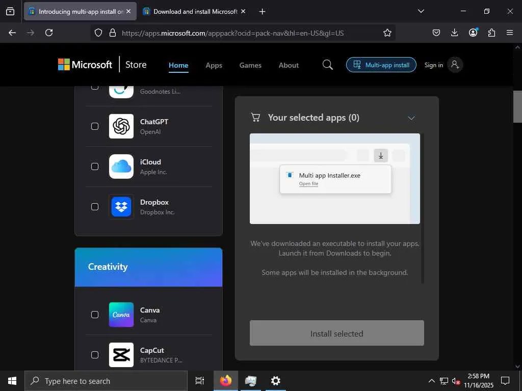Check the ChatGPT checkbox
522x391 pixels.
95,126
